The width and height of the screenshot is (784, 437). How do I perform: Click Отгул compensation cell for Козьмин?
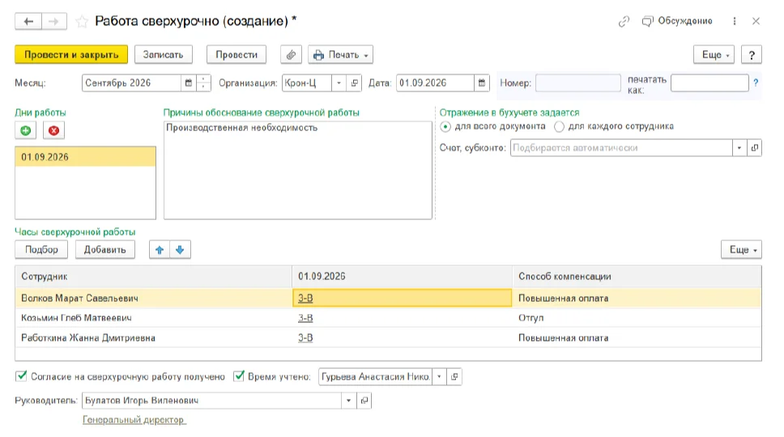click(637, 318)
